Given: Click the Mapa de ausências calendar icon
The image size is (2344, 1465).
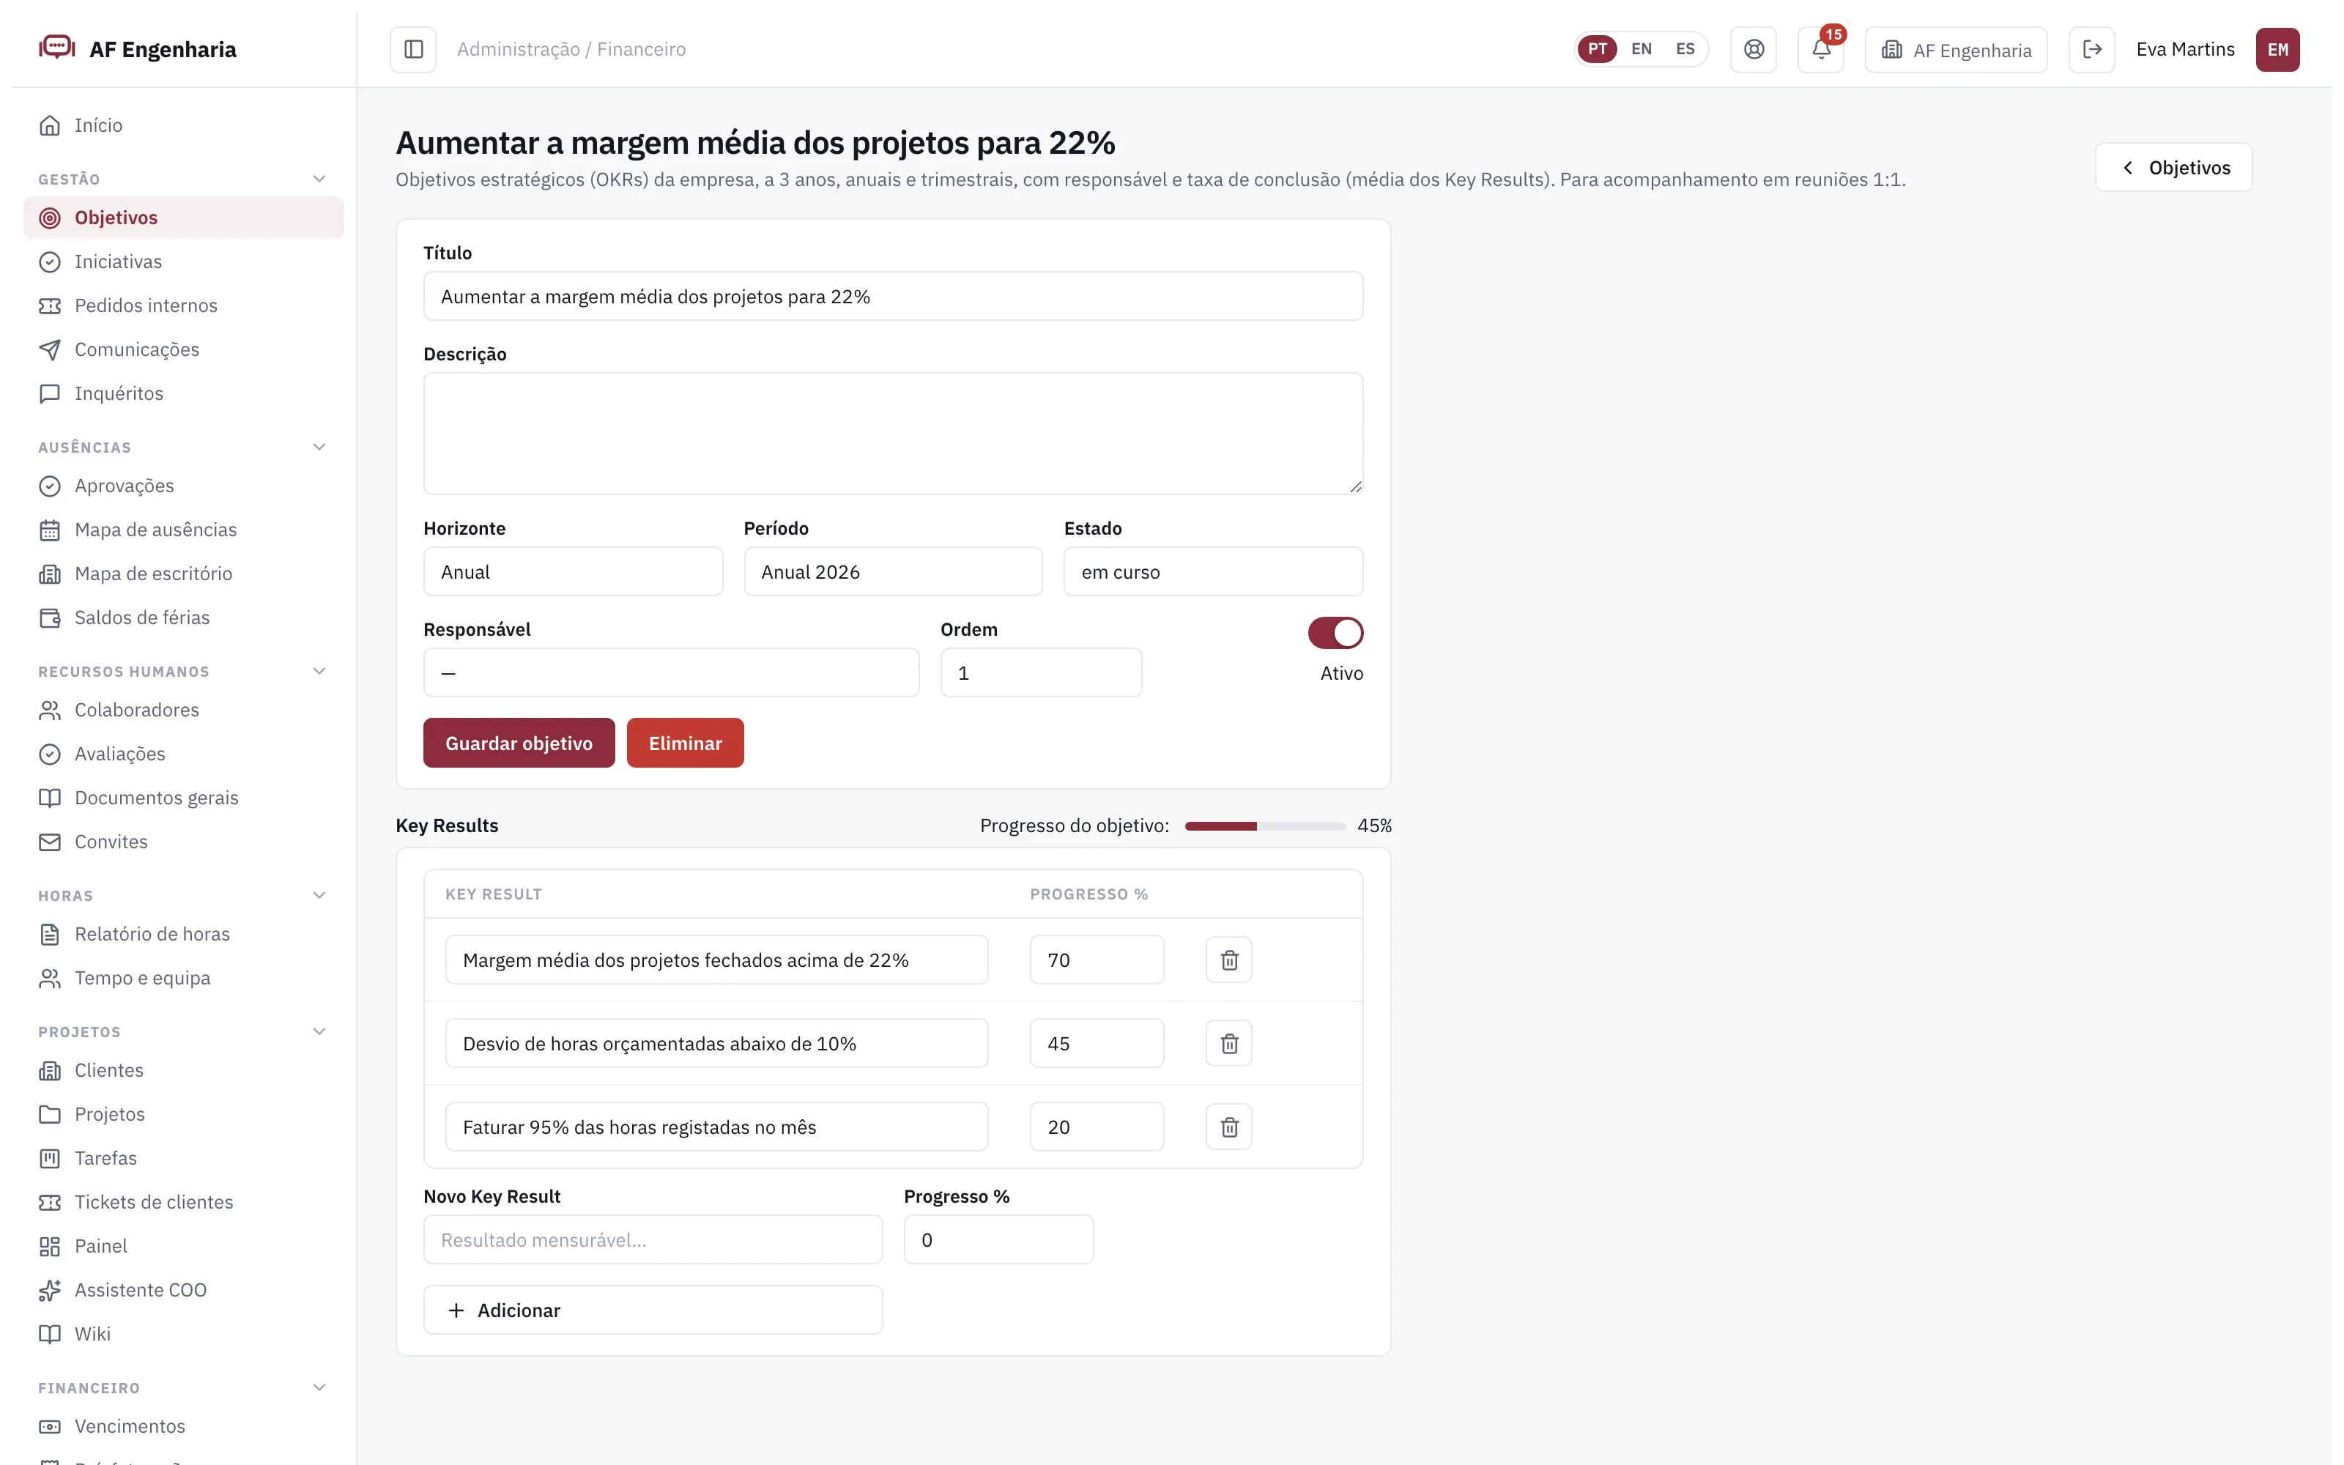Looking at the screenshot, I should point(49,530).
